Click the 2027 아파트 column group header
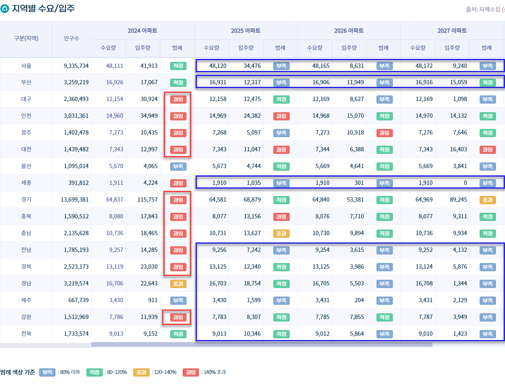This screenshot has height=386, width=505. pyautogui.click(x=452, y=31)
